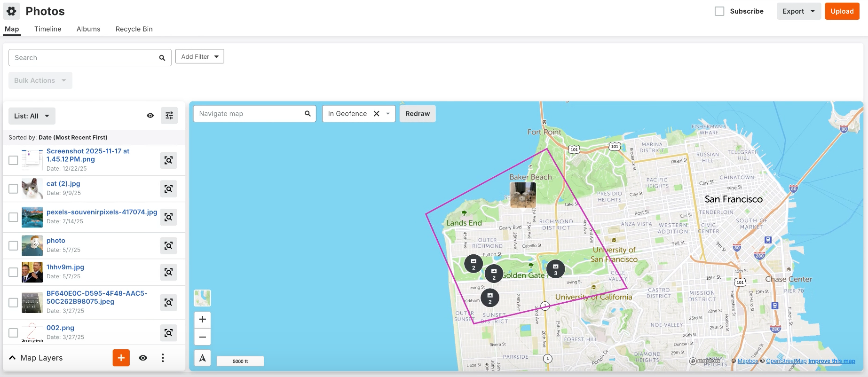Check the pexels-souvenirpixels-417074.jpg row
Image resolution: width=868 pixels, height=377 pixels.
coord(13,217)
